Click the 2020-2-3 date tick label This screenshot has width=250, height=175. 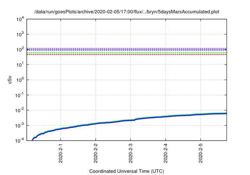pos(130,153)
